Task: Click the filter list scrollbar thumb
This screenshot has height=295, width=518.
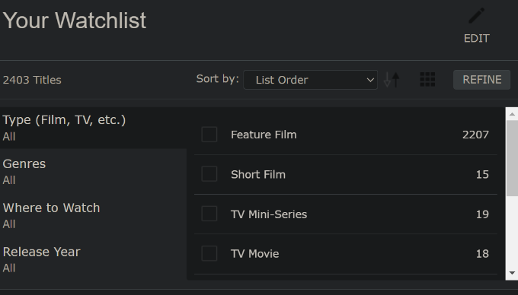Action: point(512,158)
